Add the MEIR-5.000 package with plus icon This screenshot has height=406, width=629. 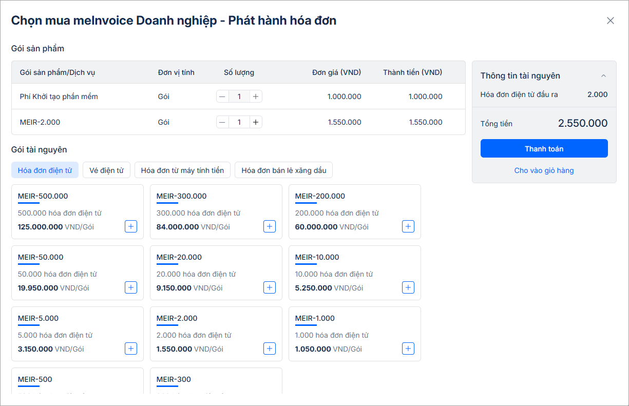(x=131, y=349)
